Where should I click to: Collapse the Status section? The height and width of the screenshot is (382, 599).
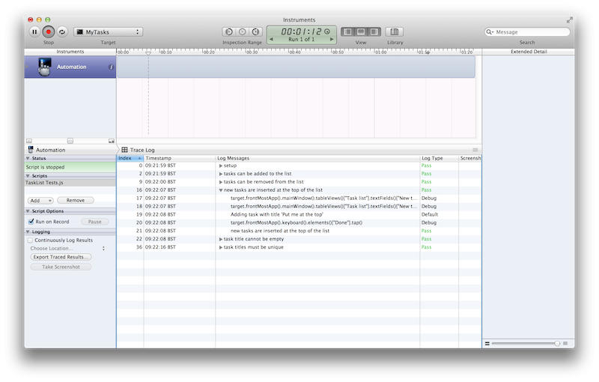pyautogui.click(x=28, y=158)
